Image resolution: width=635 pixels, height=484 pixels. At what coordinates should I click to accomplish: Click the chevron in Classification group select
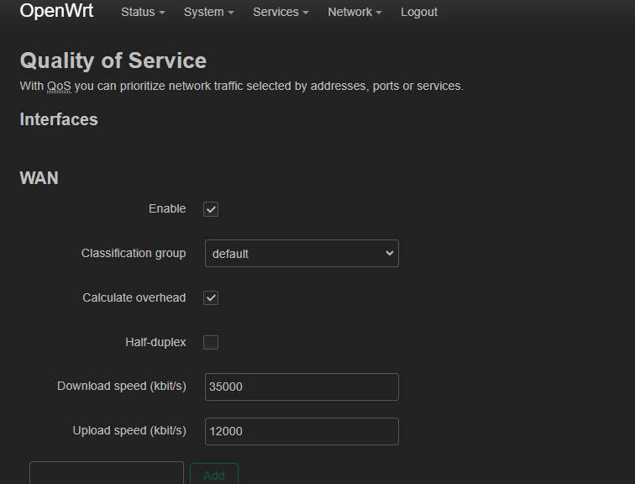390,253
